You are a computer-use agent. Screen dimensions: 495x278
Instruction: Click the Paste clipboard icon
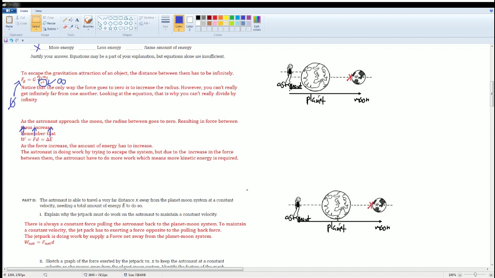click(x=9, y=19)
